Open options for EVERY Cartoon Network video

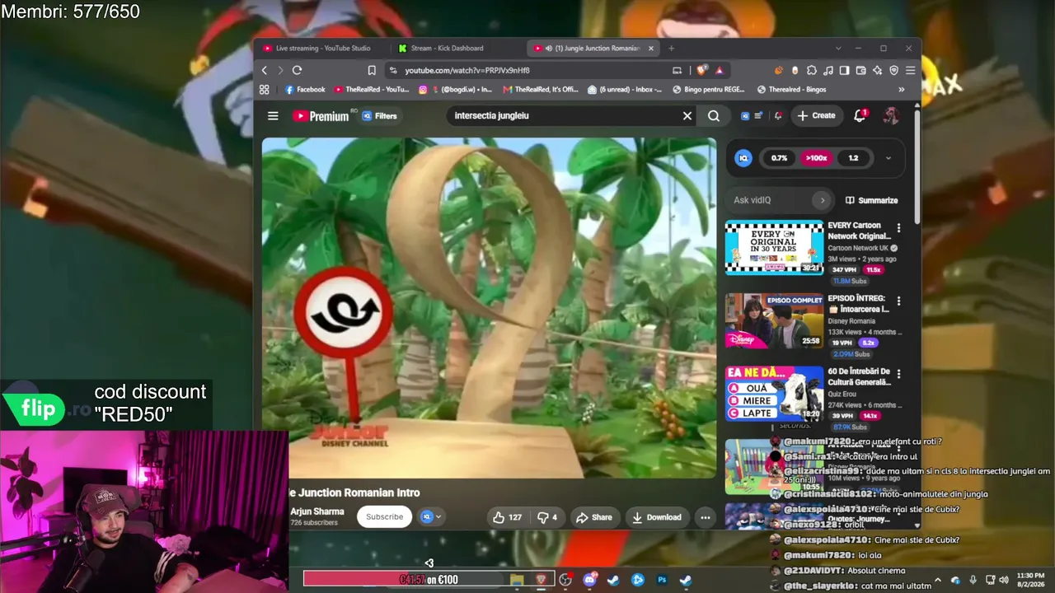(898, 228)
